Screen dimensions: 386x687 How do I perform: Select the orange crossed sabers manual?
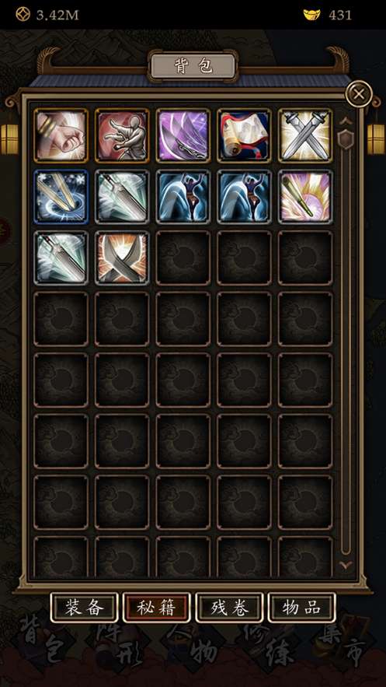pyautogui.click(x=122, y=258)
